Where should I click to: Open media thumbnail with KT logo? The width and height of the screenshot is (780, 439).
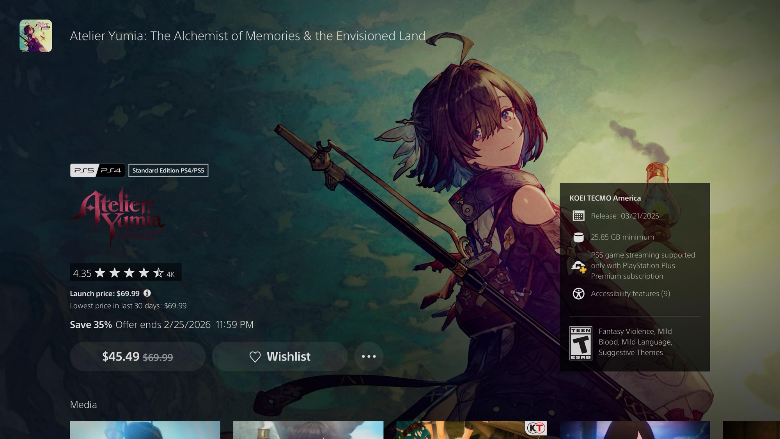tap(471, 430)
